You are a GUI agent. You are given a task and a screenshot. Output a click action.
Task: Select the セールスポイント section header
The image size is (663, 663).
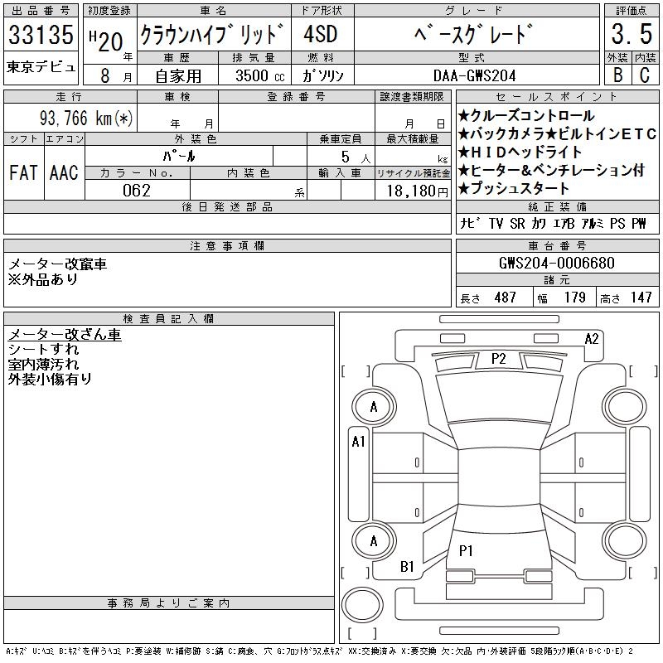pyautogui.click(x=557, y=97)
